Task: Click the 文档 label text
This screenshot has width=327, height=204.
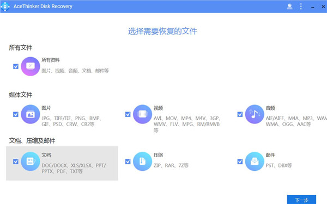Action: [46, 155]
